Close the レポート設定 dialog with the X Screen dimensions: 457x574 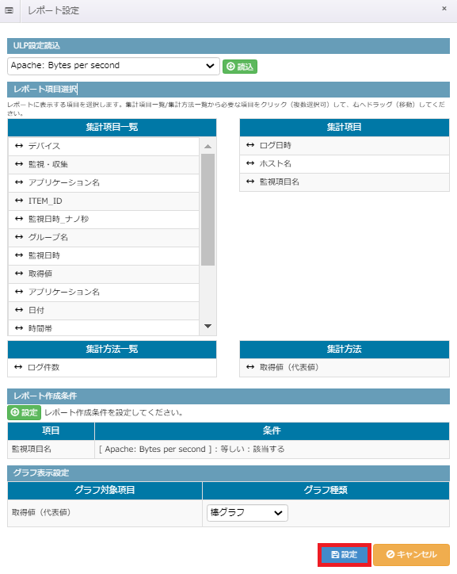[444, 9]
